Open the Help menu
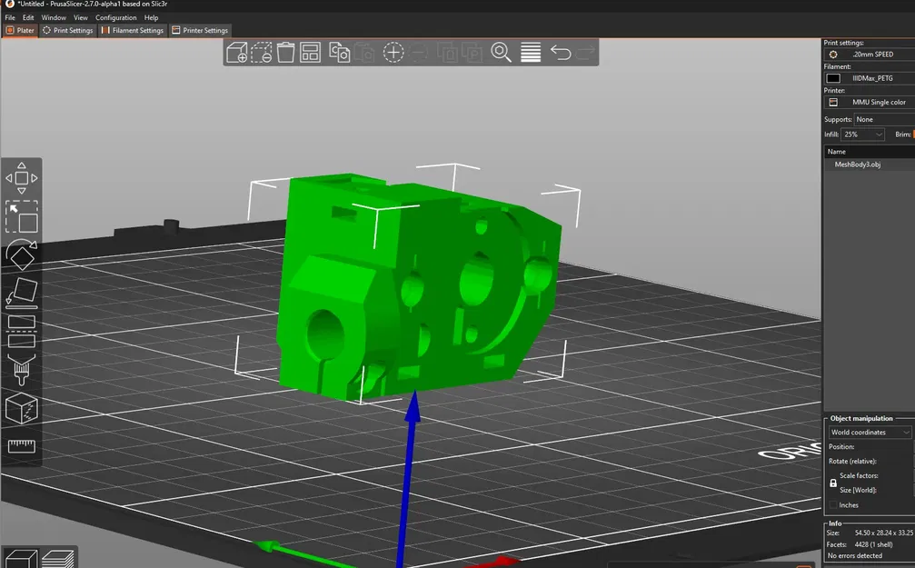Viewport: 915px width, 568px height. click(151, 17)
